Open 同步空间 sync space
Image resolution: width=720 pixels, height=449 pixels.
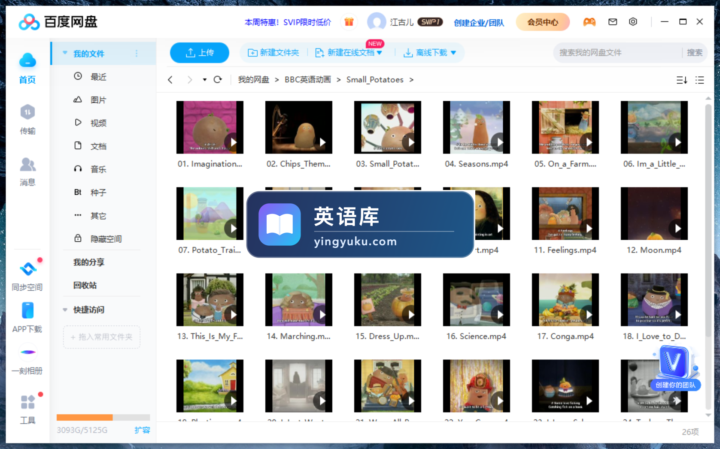click(x=28, y=269)
